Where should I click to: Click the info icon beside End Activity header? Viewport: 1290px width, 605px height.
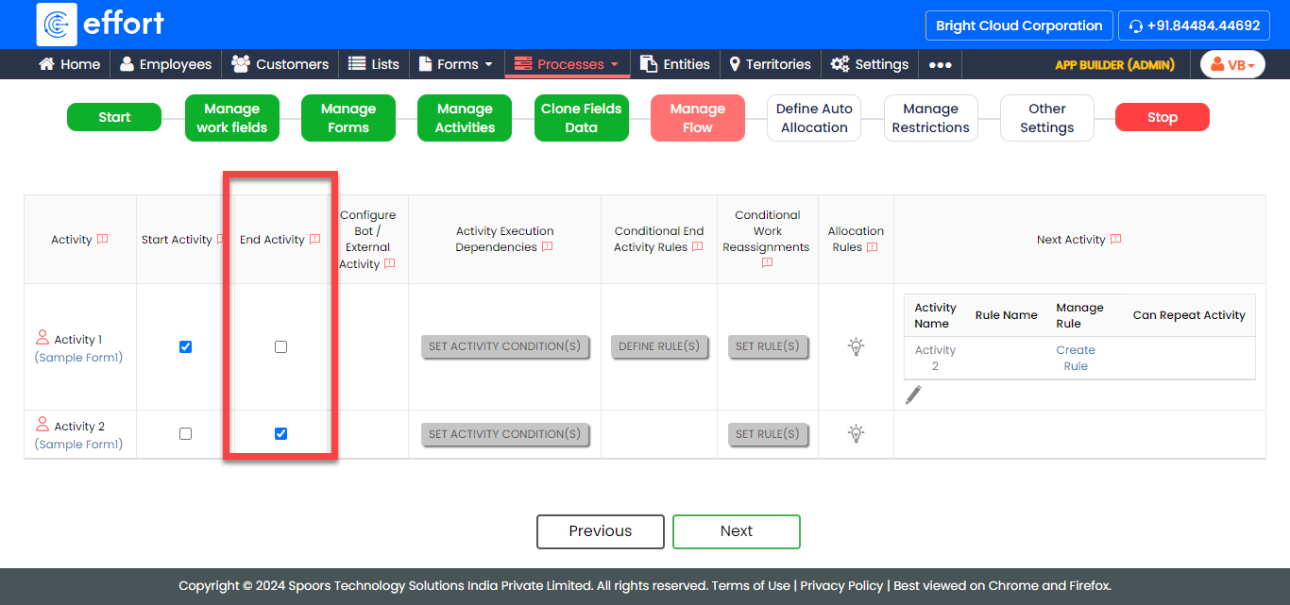[x=315, y=240]
